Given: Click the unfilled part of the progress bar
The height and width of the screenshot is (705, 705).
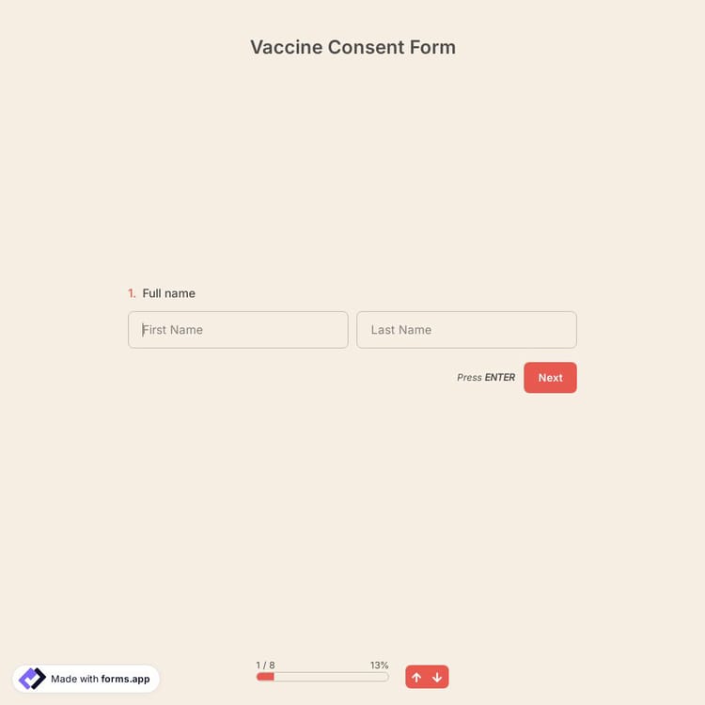Looking at the screenshot, I should click(x=331, y=677).
